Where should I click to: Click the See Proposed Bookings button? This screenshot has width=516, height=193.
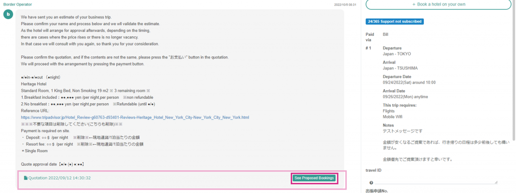tap(315, 178)
